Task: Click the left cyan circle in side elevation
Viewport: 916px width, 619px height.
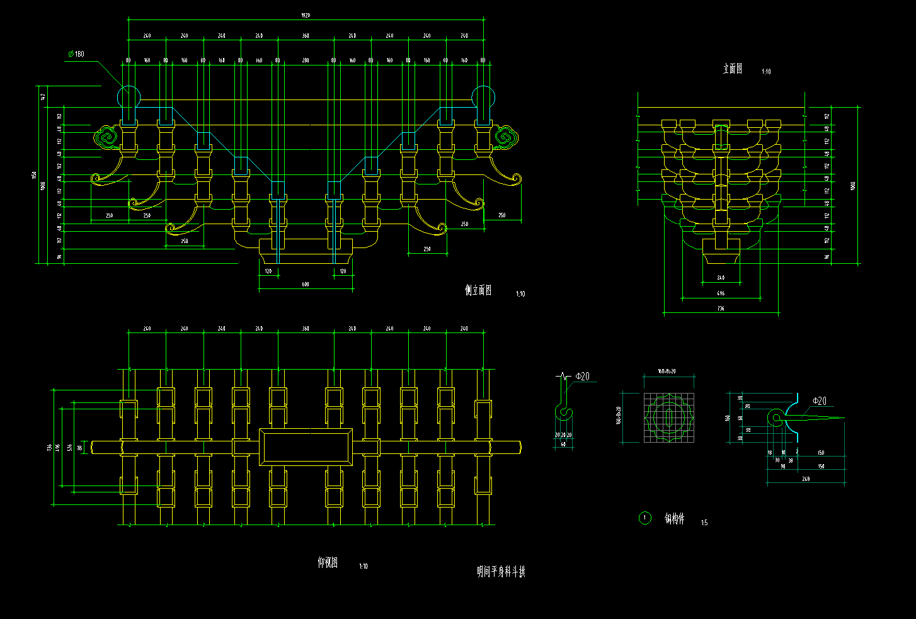Action: coord(129,97)
